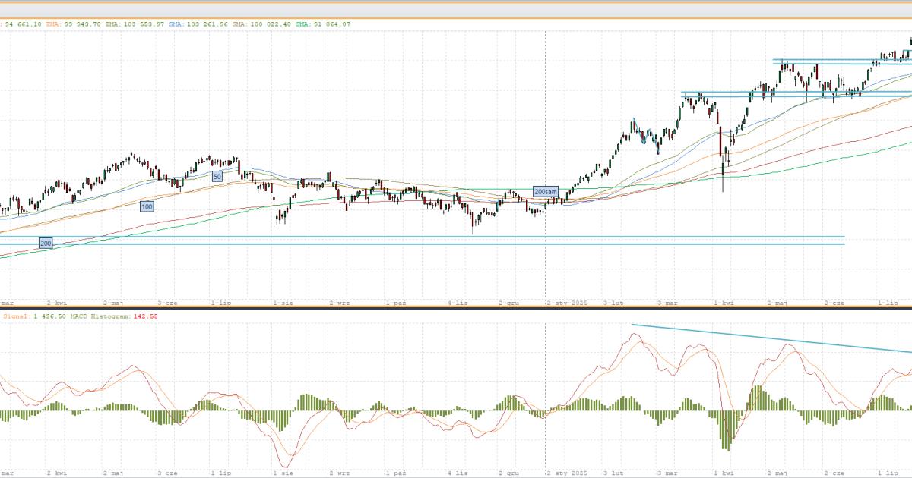
Task: Click the "200" moving average label box
Action: 46,243
